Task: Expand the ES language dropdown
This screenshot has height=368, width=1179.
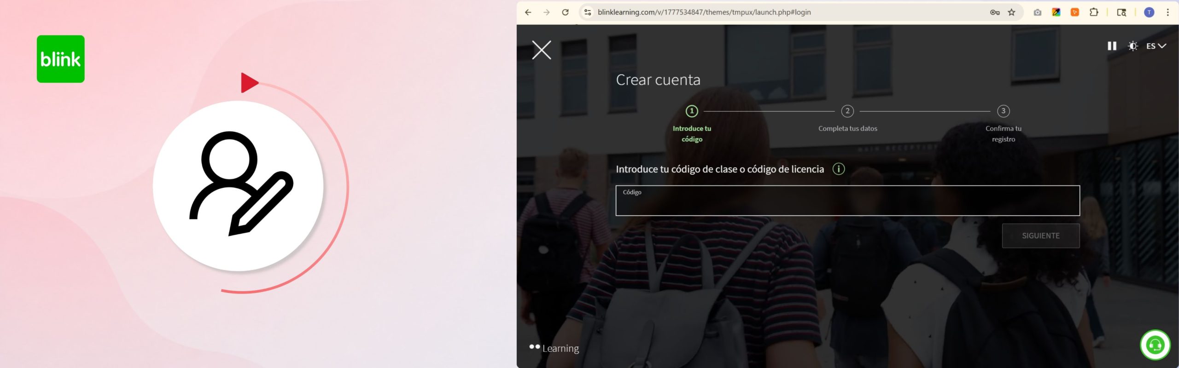Action: 1156,46
